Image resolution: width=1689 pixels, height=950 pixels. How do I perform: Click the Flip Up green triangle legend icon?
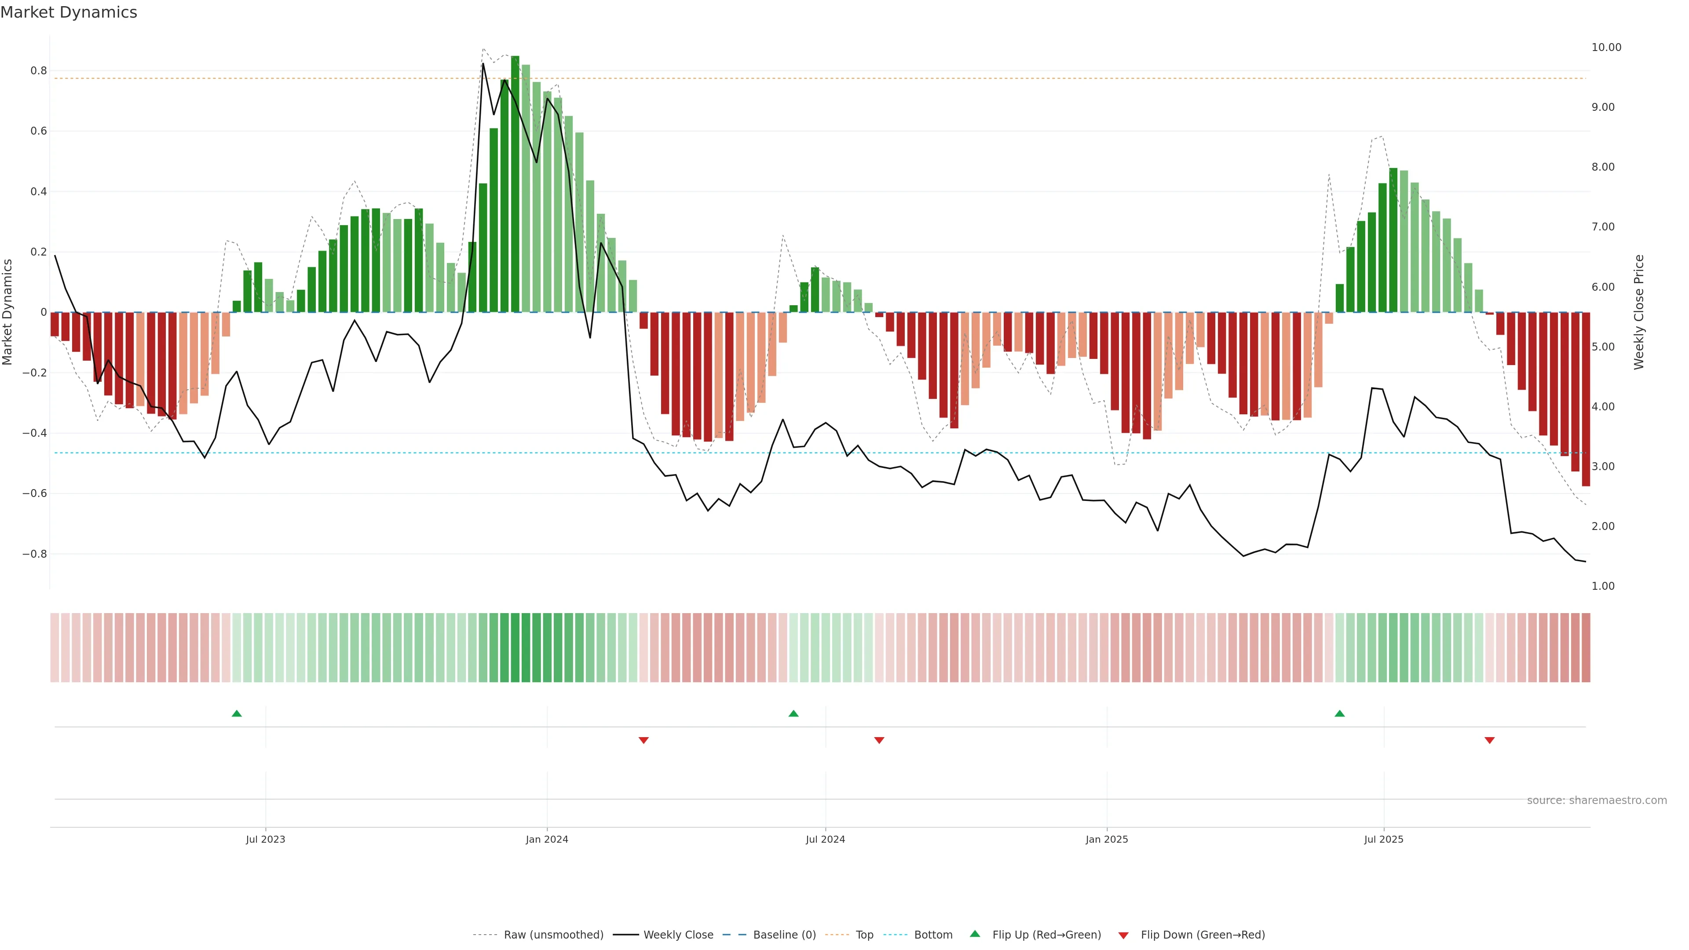pyautogui.click(x=975, y=934)
